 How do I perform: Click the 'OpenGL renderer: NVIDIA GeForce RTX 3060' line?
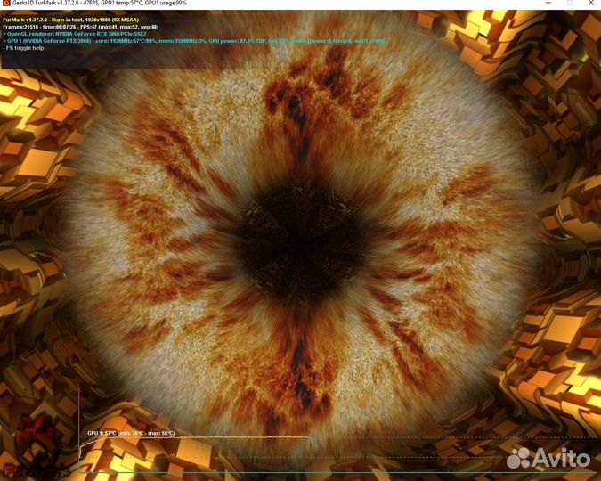point(75,34)
